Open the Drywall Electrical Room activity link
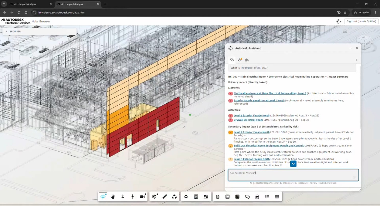The height and width of the screenshot is (206, 380). 248,120
